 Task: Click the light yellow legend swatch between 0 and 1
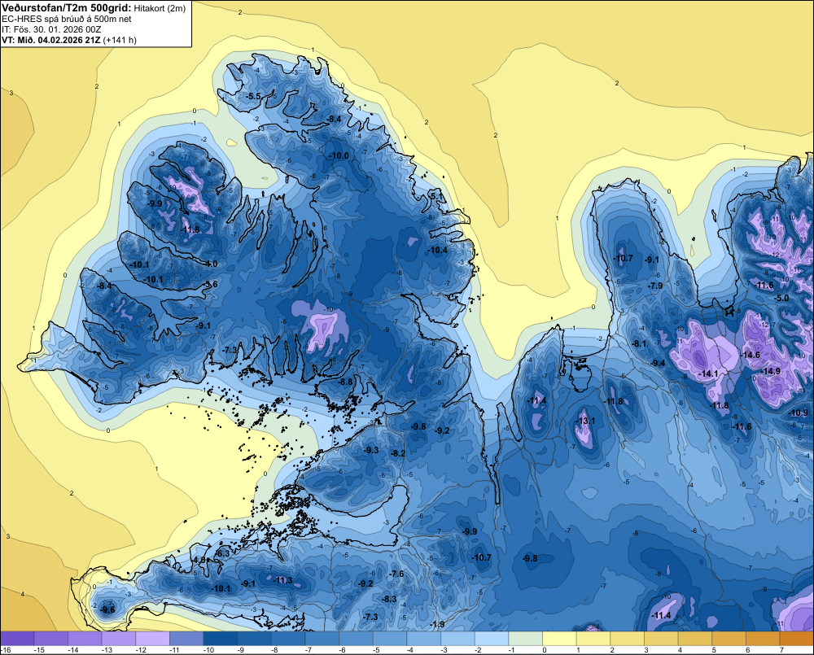(x=560, y=639)
